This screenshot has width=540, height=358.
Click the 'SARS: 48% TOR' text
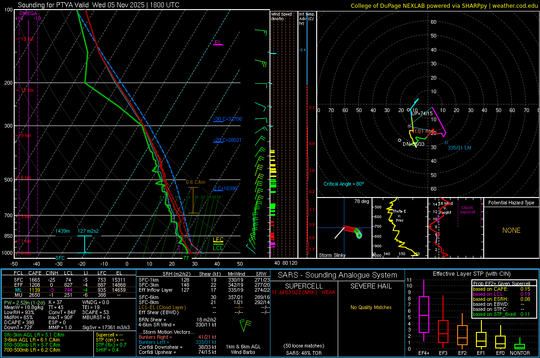click(x=303, y=353)
